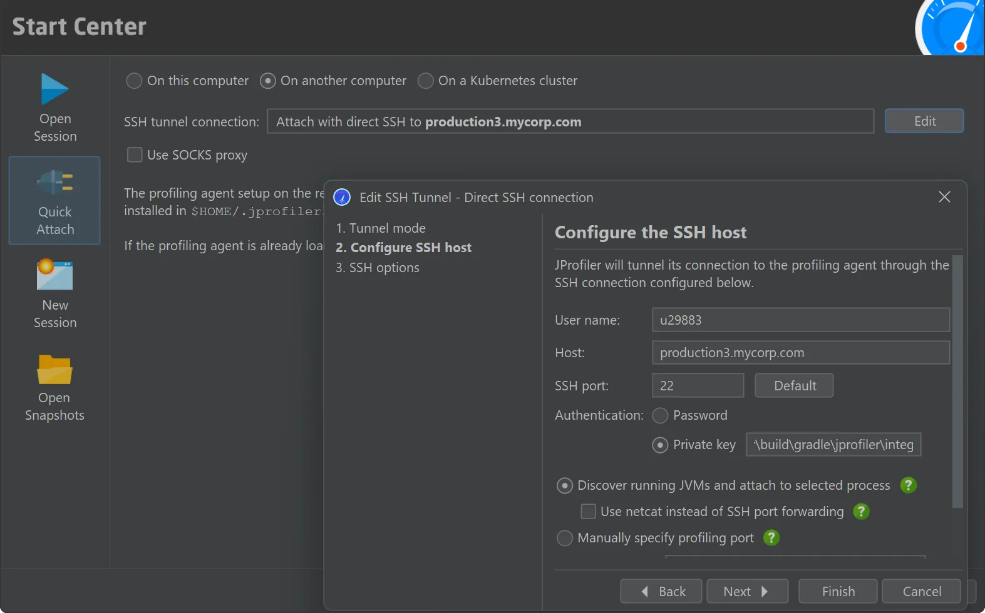This screenshot has width=985, height=613.
Task: Reset SSH port with Default button
Action: [x=793, y=385]
